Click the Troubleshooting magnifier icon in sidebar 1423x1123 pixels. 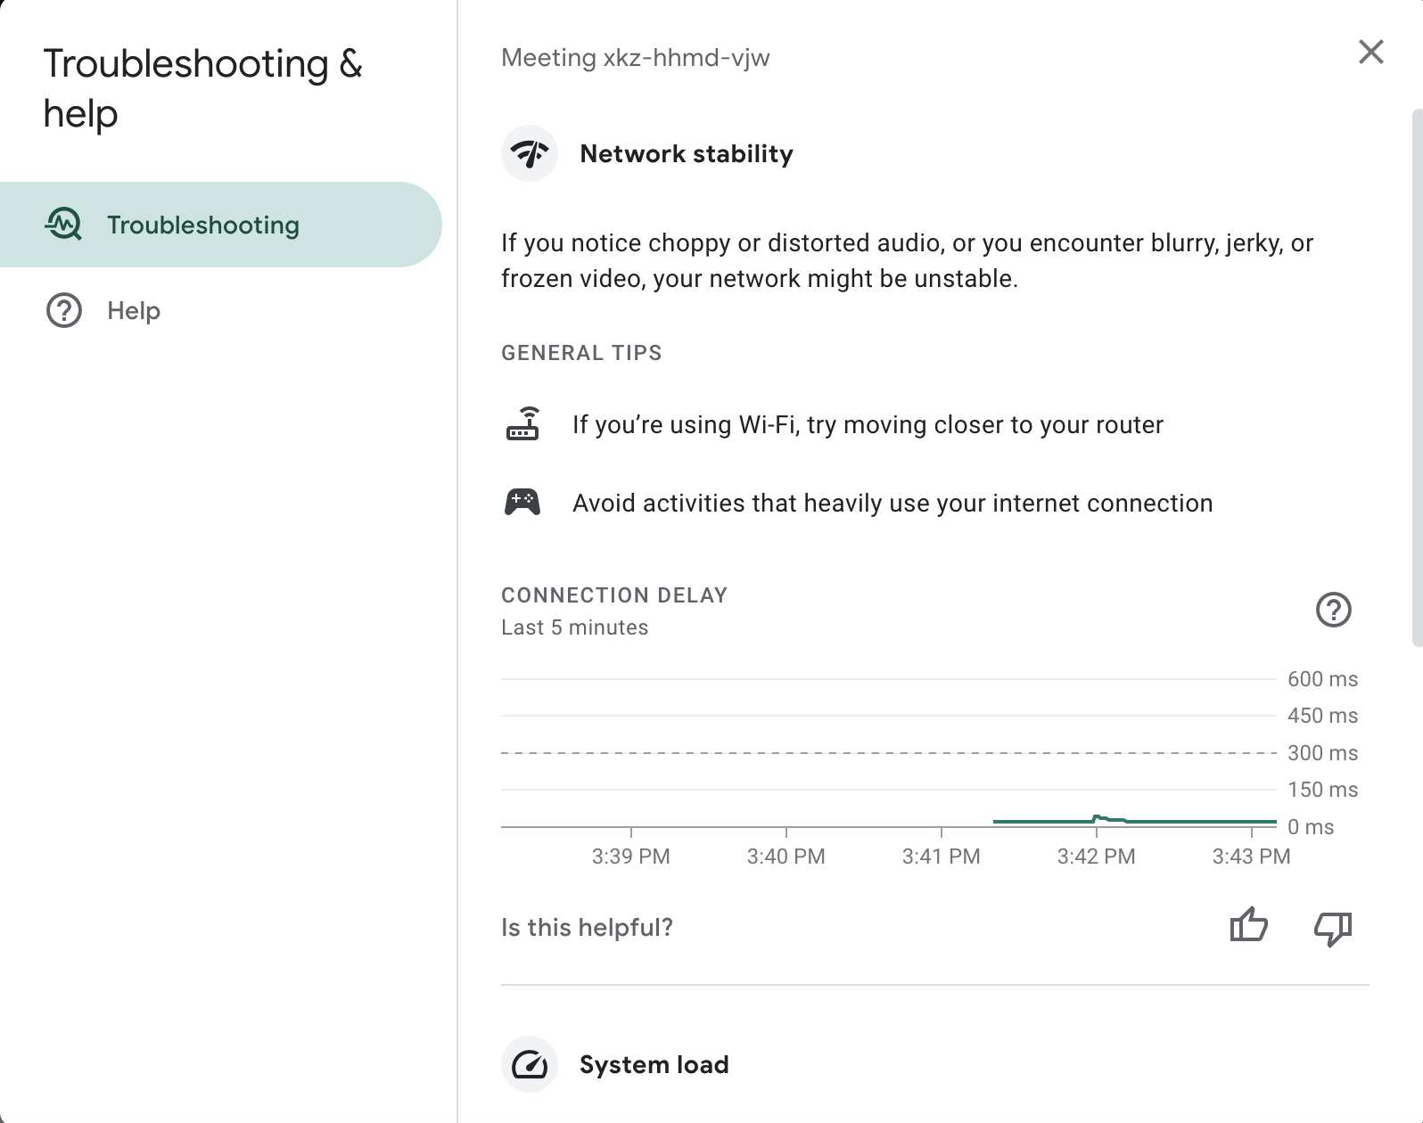tap(63, 225)
